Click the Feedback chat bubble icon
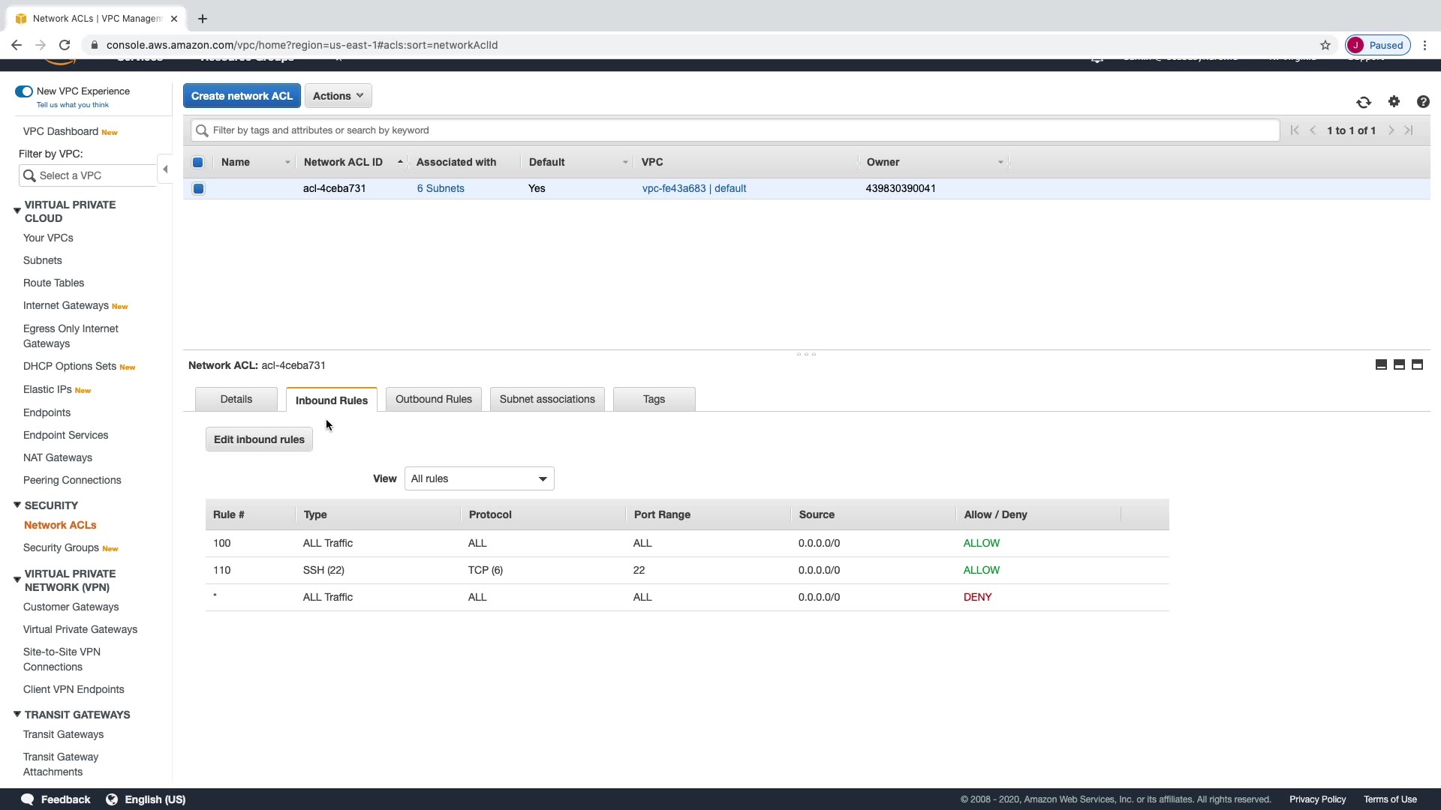The height and width of the screenshot is (810, 1441). (28, 799)
